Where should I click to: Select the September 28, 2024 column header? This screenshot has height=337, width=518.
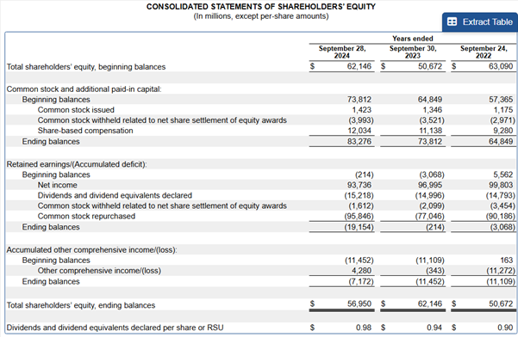[x=342, y=52]
